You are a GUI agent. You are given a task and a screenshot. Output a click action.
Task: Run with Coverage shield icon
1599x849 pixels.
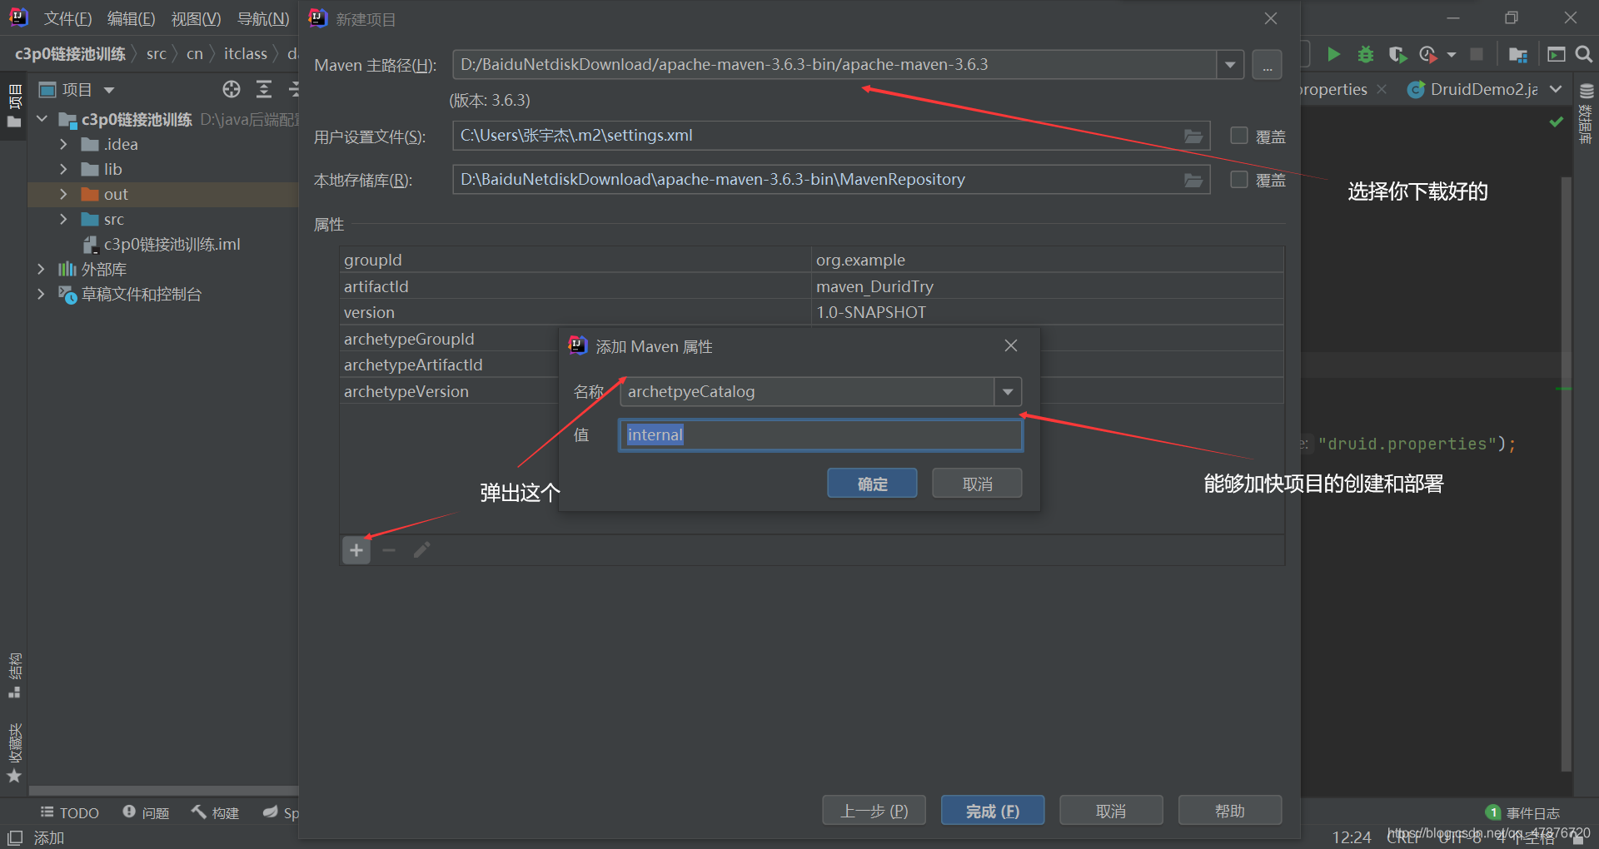coord(1397,54)
